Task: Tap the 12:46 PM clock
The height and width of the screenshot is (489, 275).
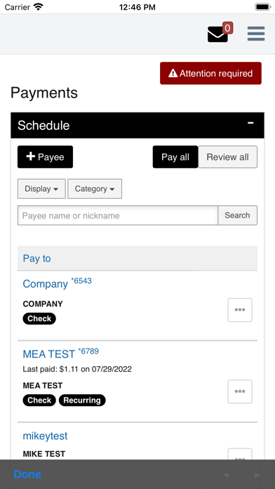Action: tap(137, 7)
